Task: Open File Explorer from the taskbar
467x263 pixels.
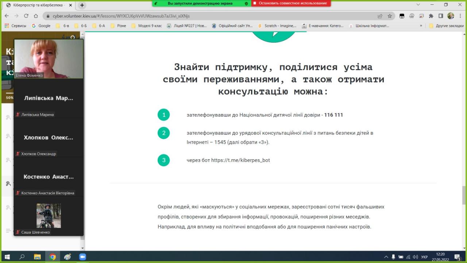Action: point(37,257)
